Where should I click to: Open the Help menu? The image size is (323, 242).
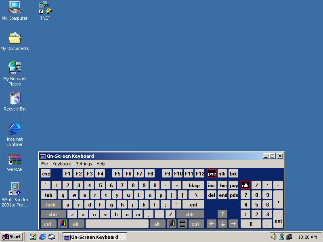click(x=101, y=164)
